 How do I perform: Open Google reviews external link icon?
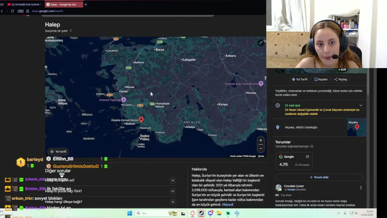(307, 157)
